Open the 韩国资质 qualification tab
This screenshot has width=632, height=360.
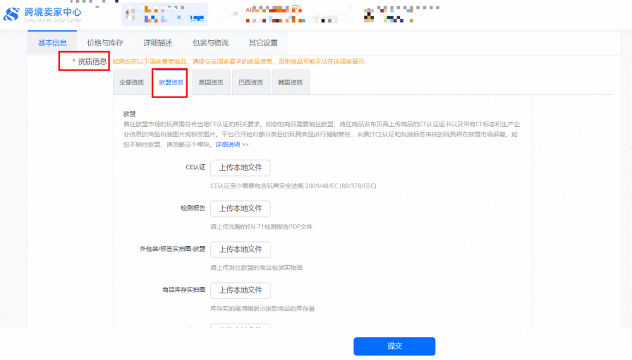coord(290,82)
